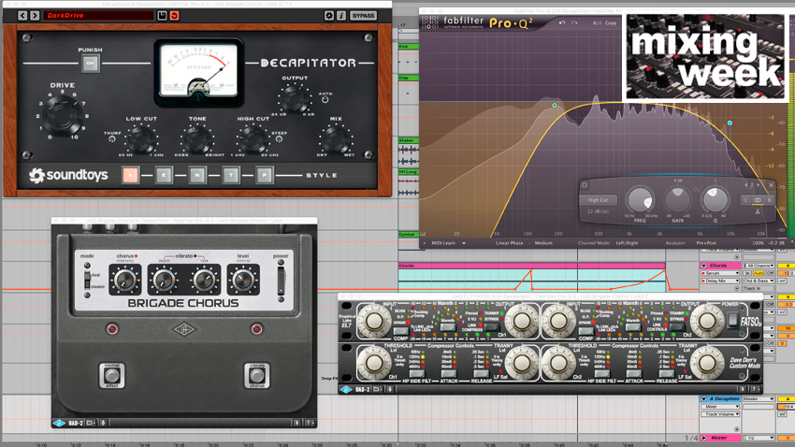Screen dimensions: 795x447
Task: Click the Pro-Q 2 FREQ knob
Action: click(x=640, y=200)
